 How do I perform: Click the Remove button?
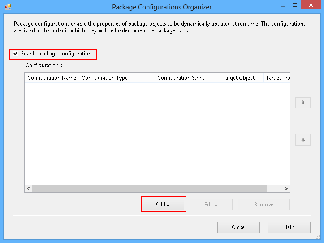point(264,205)
